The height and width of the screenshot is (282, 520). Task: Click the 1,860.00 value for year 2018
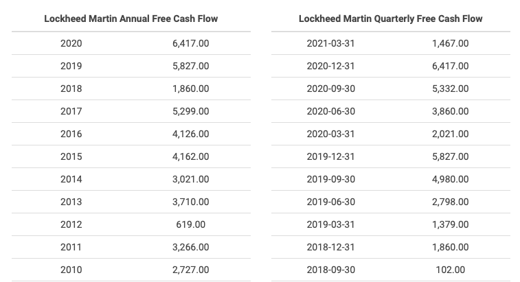coord(191,89)
